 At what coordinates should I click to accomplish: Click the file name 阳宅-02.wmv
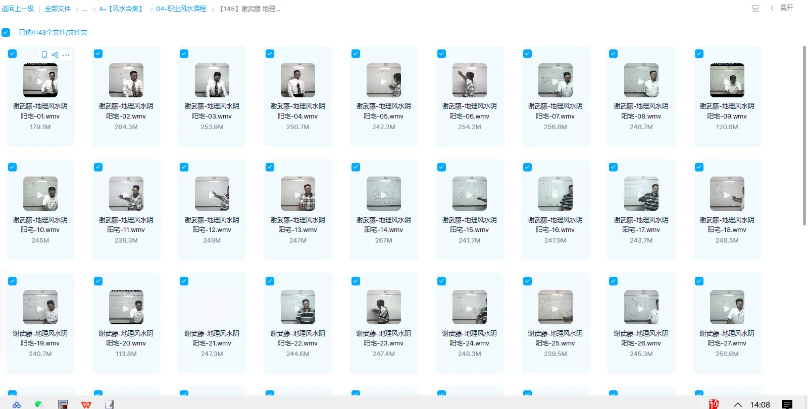click(x=126, y=111)
